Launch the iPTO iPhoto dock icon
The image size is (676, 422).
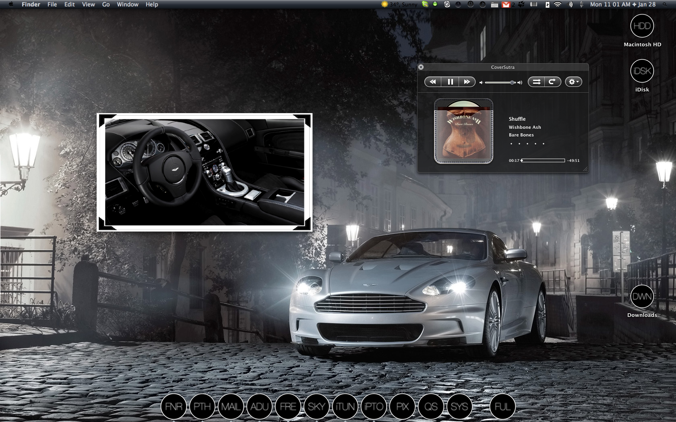[374, 406]
